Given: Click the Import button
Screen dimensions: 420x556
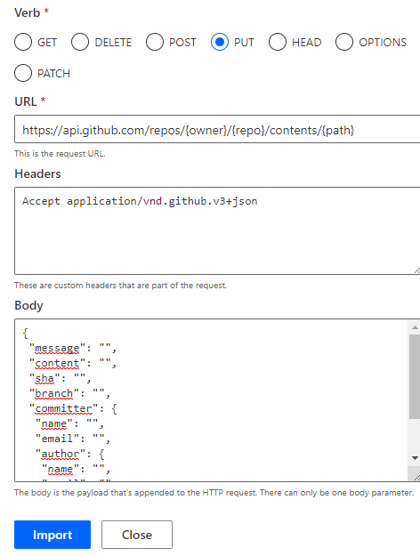Looking at the screenshot, I should point(52,535).
